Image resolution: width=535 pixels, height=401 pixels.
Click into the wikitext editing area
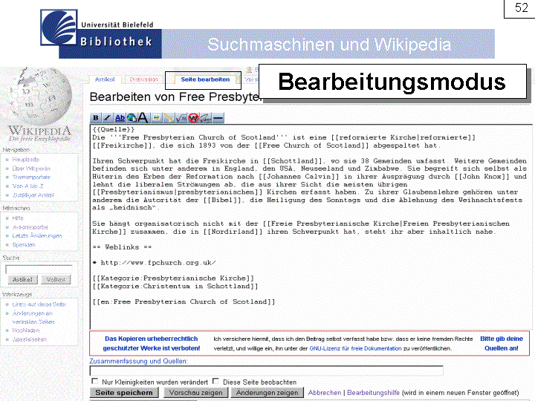311,226
